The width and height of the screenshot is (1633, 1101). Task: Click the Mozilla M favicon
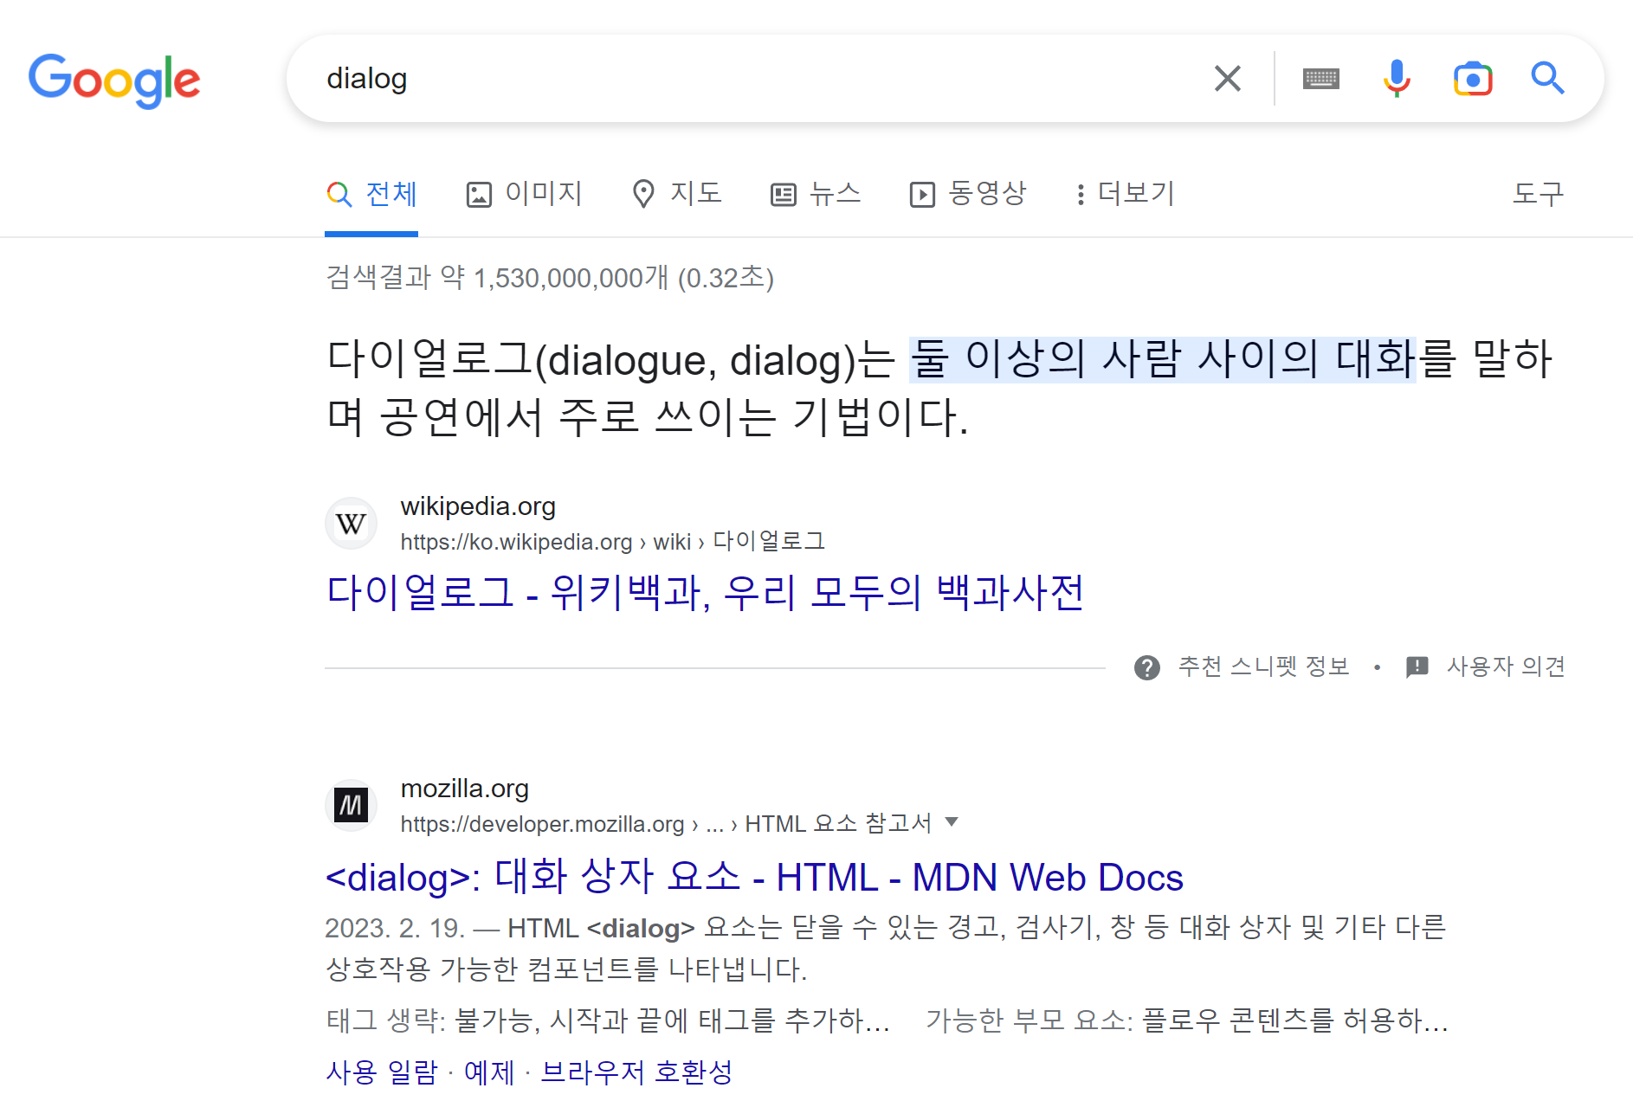(351, 806)
